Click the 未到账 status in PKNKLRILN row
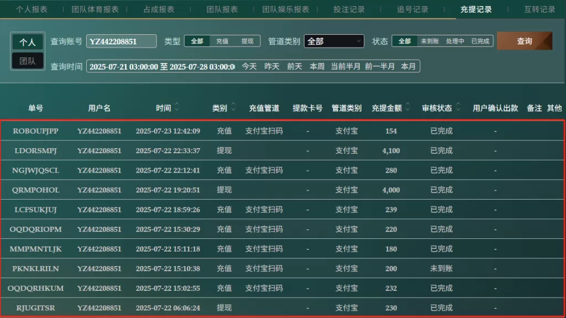This screenshot has height=318, width=566. pos(441,268)
